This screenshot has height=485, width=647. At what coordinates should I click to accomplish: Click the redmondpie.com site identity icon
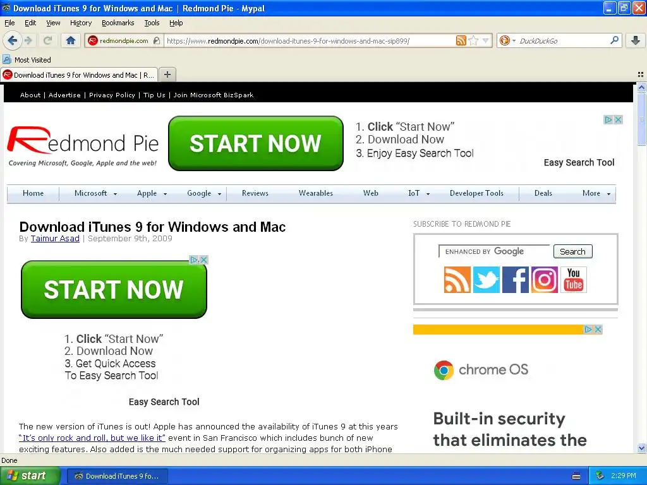[x=93, y=40]
